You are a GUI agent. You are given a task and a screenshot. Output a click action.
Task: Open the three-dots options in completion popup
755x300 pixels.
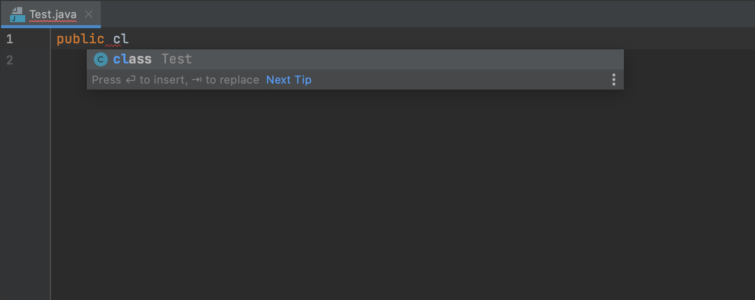pos(613,80)
